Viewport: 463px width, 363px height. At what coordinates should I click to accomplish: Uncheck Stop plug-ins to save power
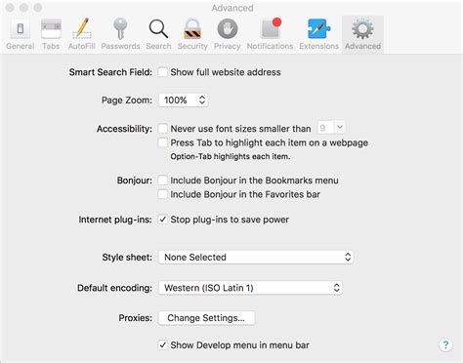click(x=163, y=220)
